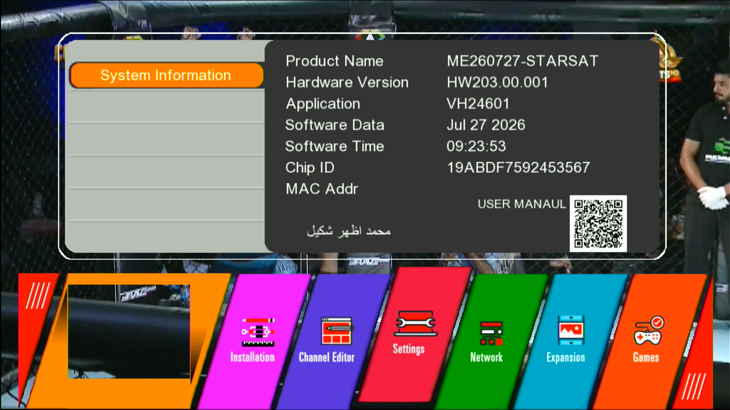Click the user manual QR code
730x410 pixels.
pos(598,224)
